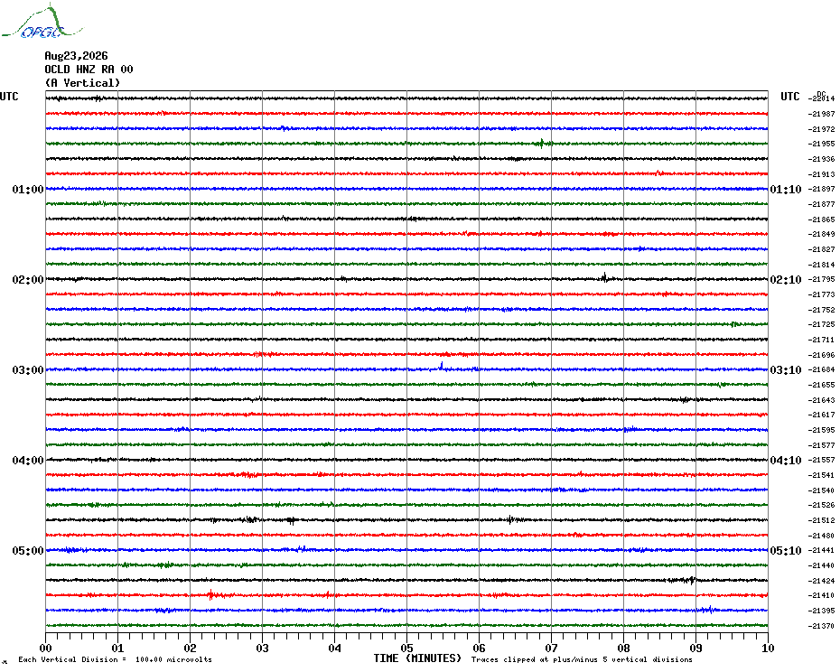Click the DC offset value -21643

pos(821,400)
